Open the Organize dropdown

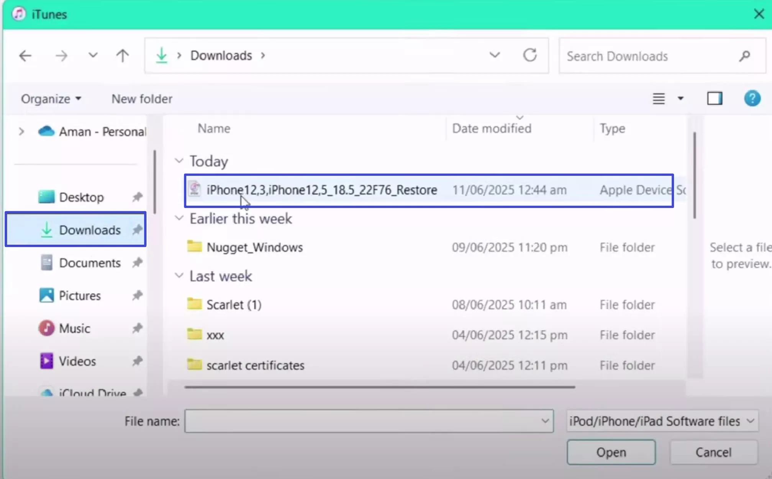click(x=50, y=98)
